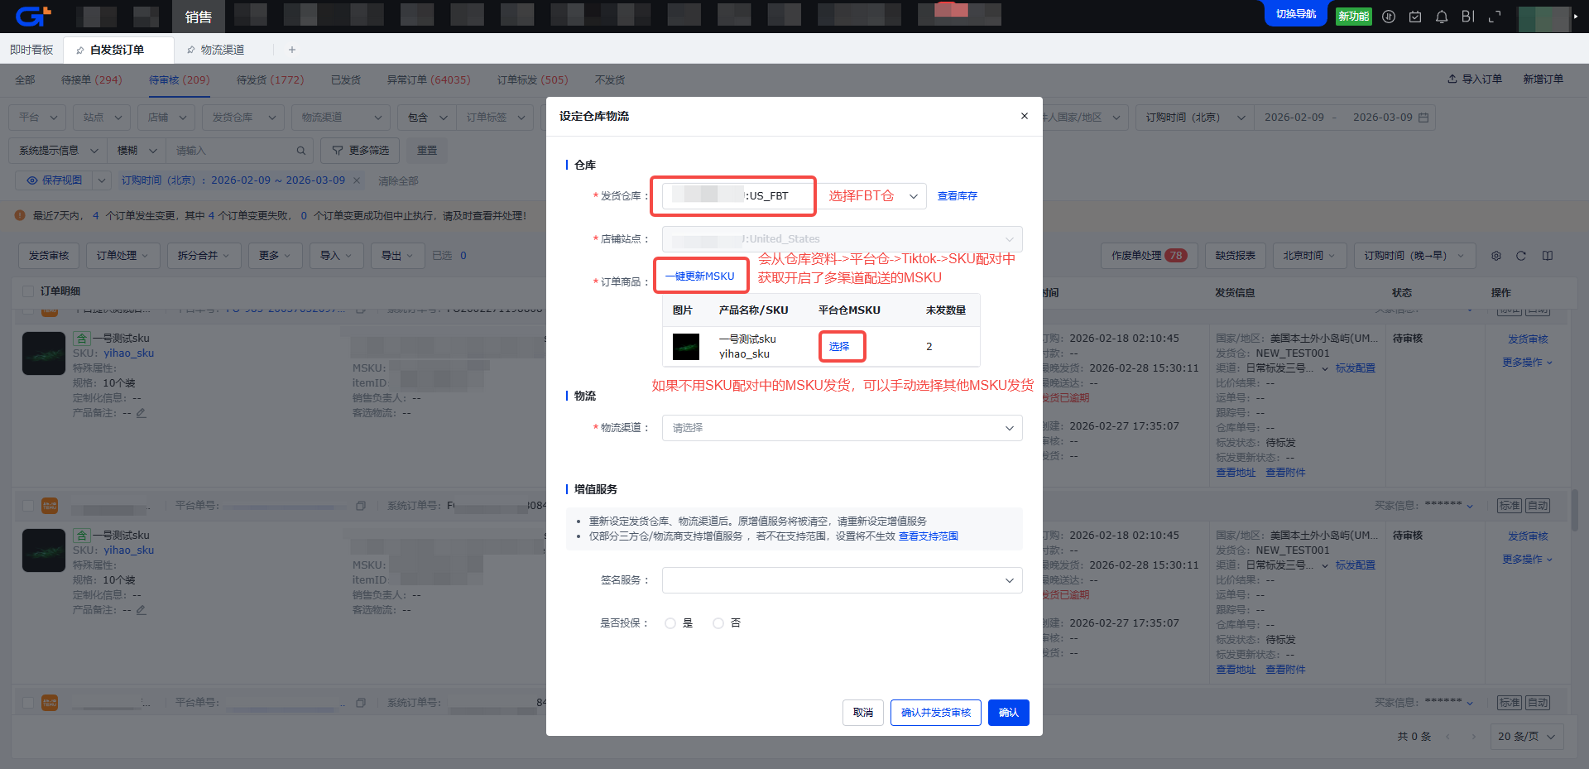Click the orange platform icon of third order

pyautogui.click(x=50, y=703)
